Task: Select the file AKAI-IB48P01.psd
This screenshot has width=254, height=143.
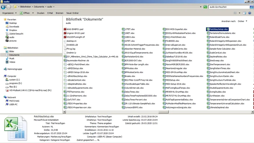Action: pos(73,29)
